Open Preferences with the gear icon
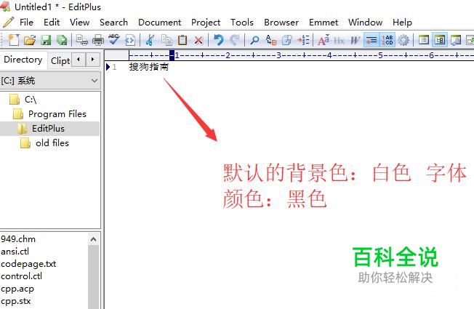Image resolution: width=474 pixels, height=309 pixels. (403, 40)
